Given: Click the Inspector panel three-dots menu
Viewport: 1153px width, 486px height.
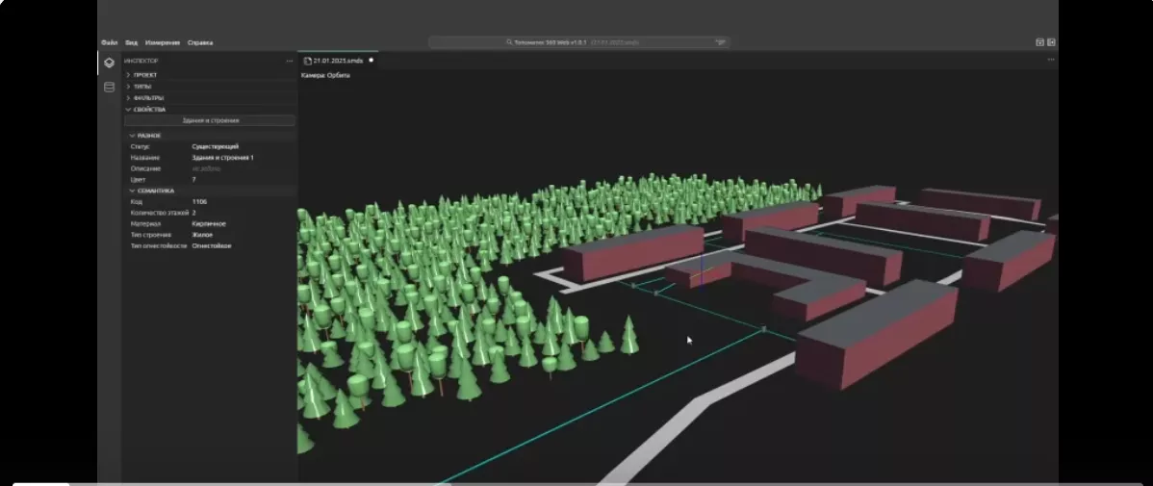Looking at the screenshot, I should point(290,61).
